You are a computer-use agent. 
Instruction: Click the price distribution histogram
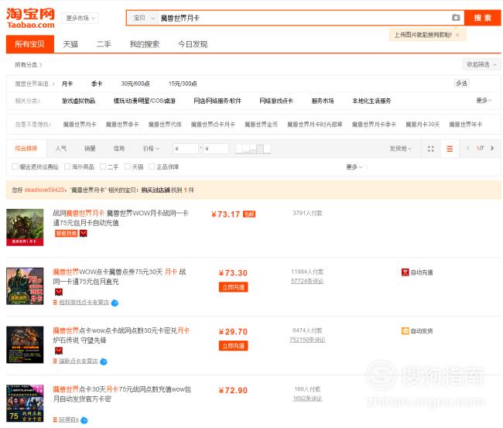(253, 149)
